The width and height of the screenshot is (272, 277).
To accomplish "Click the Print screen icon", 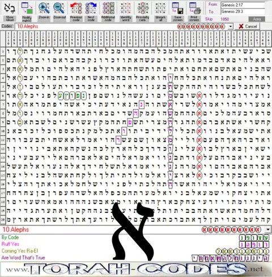I will [194, 8].
